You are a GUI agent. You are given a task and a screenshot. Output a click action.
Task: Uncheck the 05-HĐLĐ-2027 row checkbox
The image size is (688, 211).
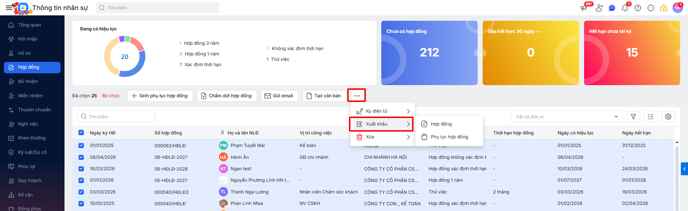click(x=81, y=180)
